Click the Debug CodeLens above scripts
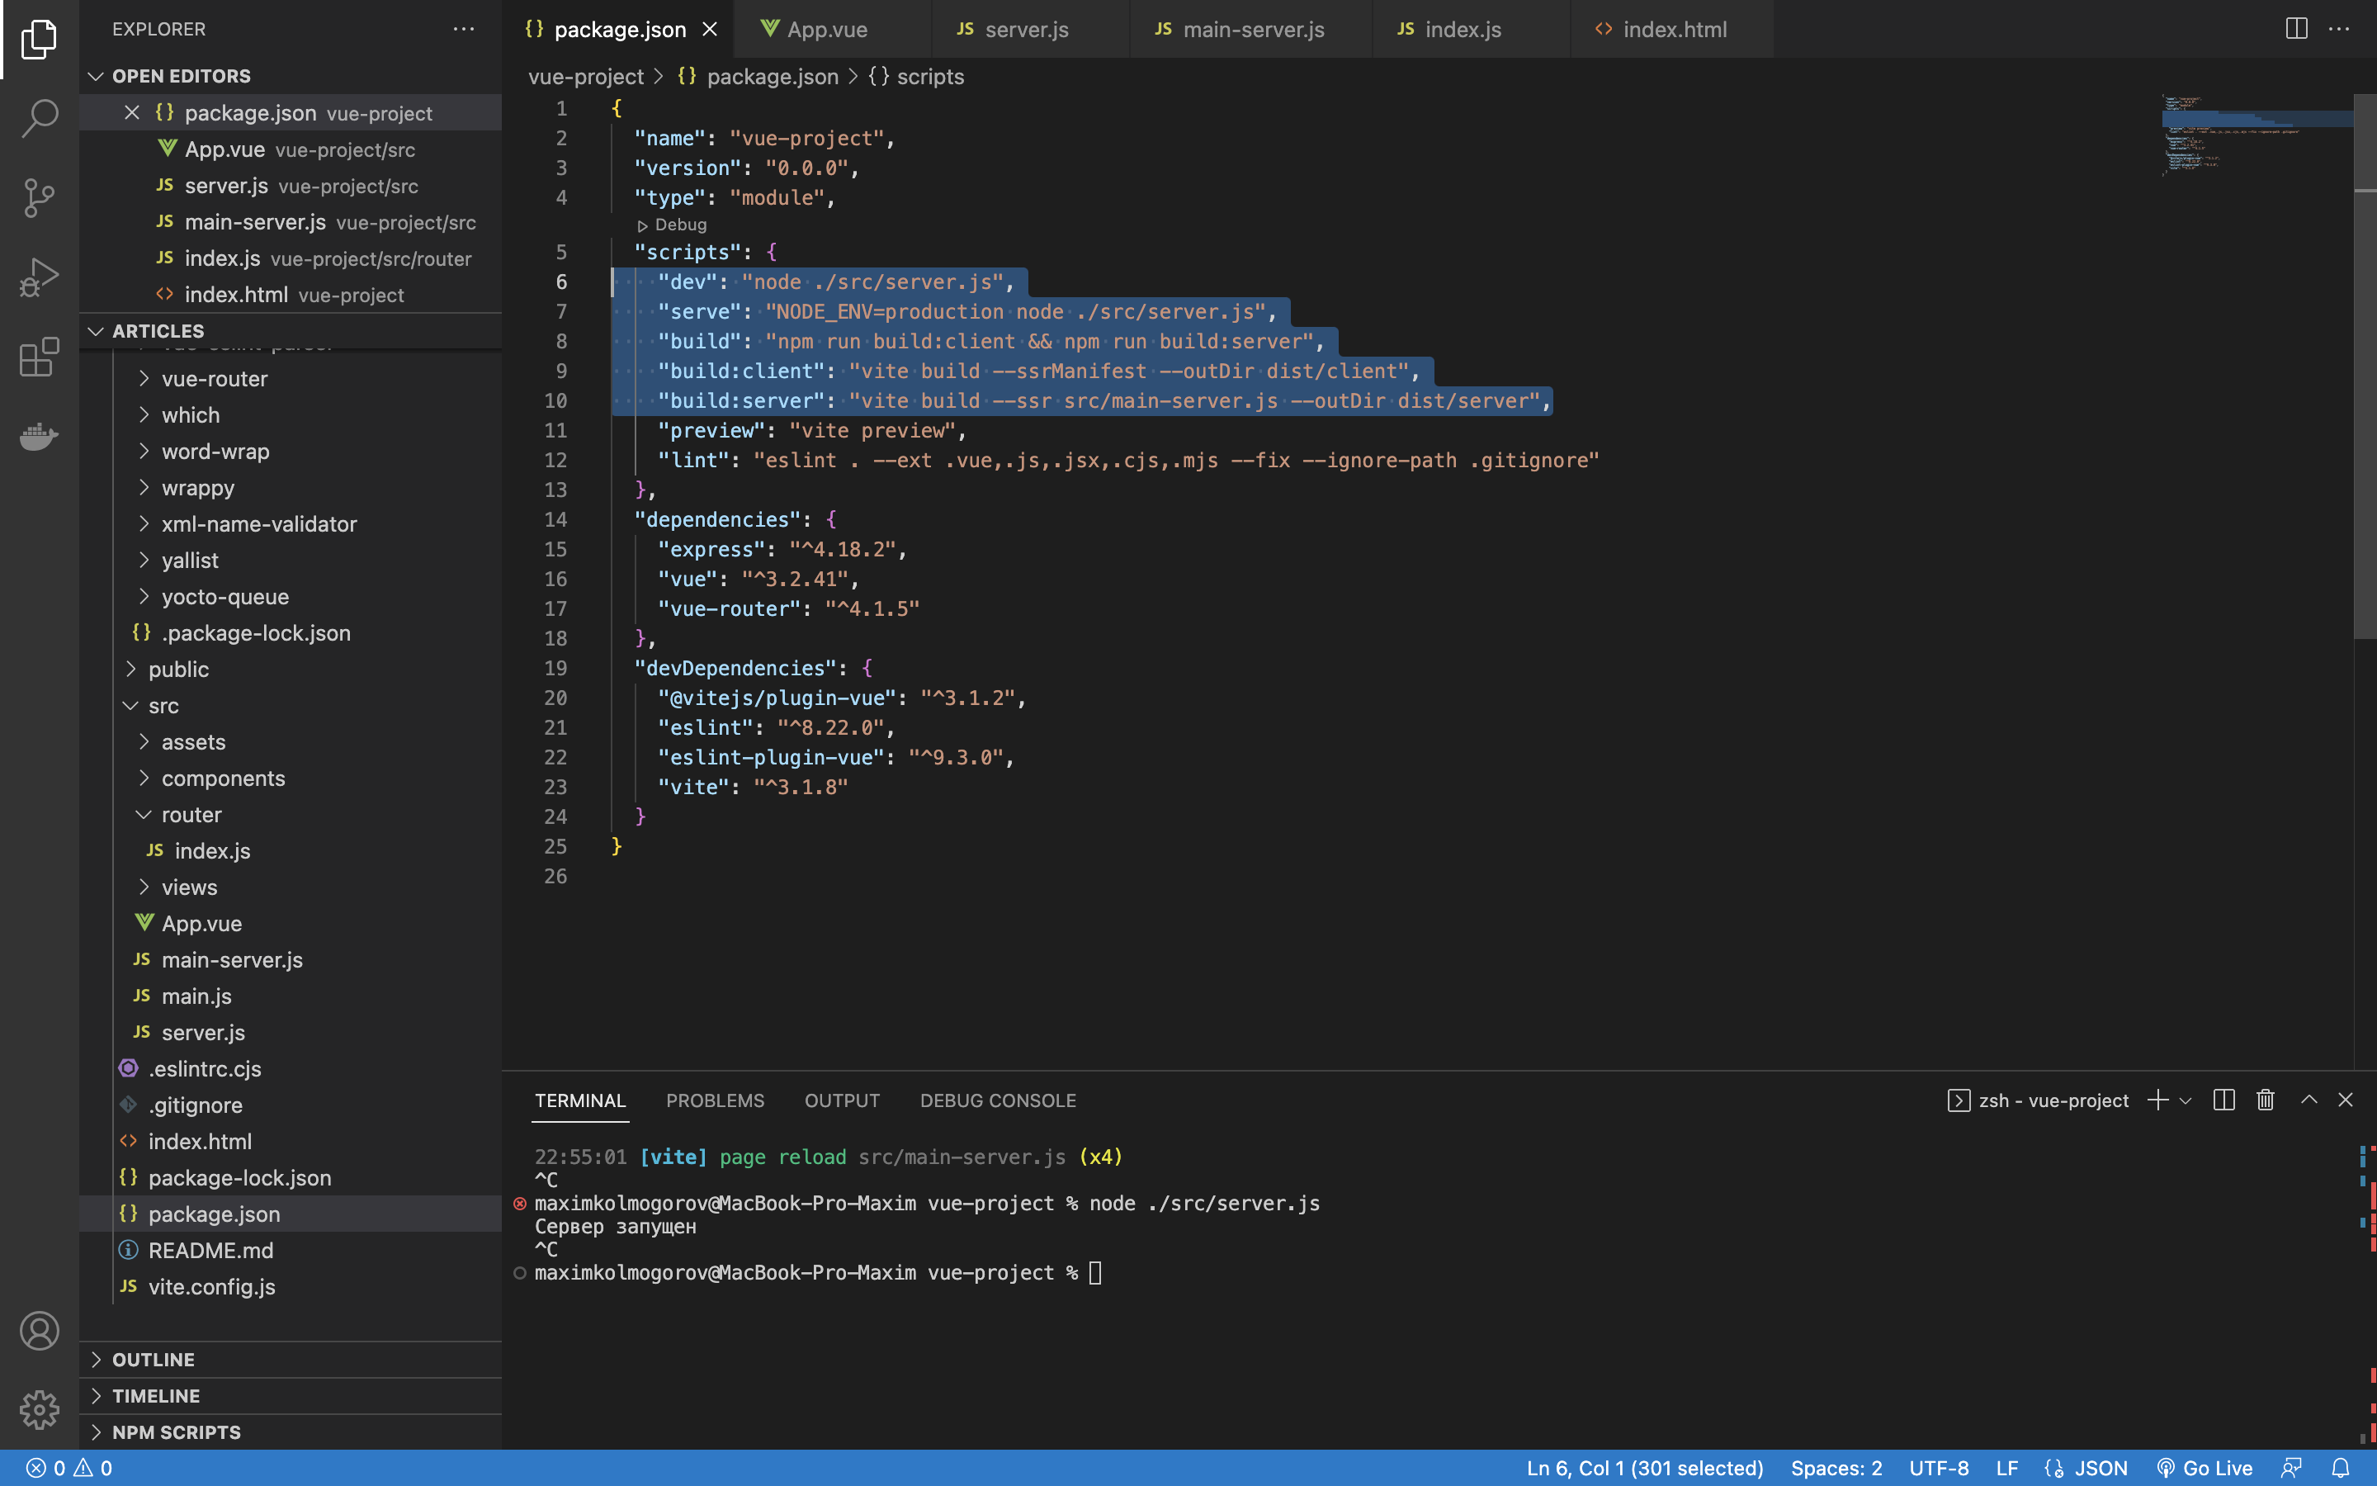 (x=672, y=225)
